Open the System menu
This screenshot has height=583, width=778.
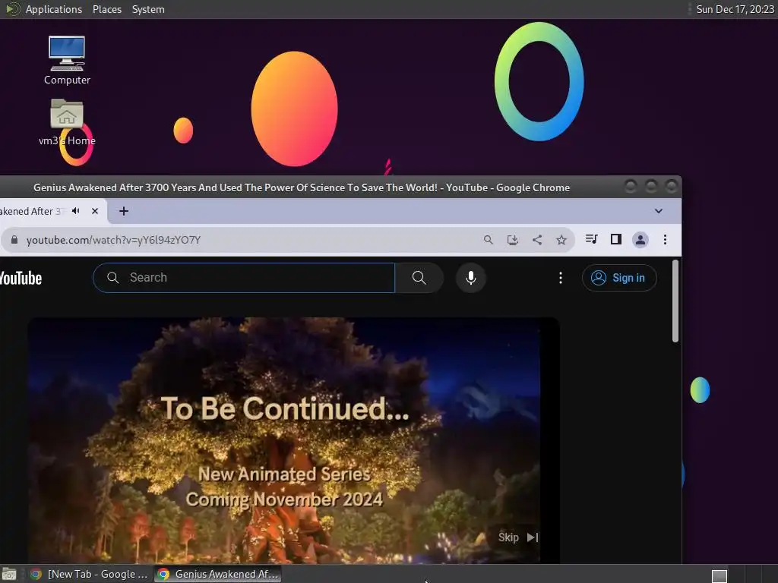pos(148,9)
